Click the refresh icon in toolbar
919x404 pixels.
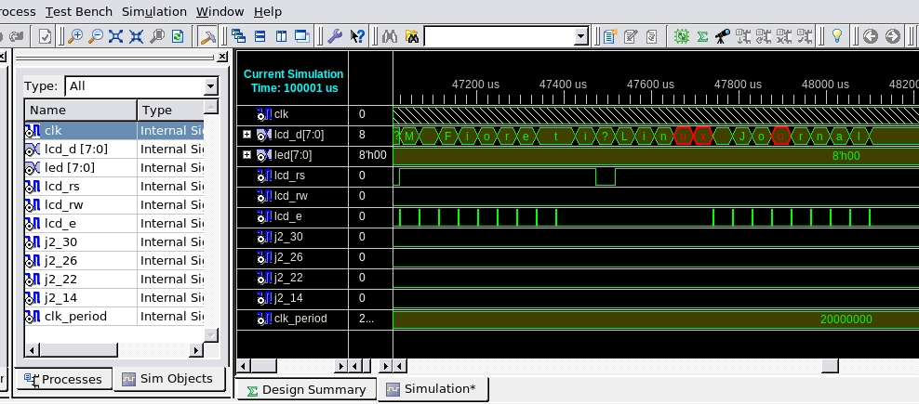point(177,37)
